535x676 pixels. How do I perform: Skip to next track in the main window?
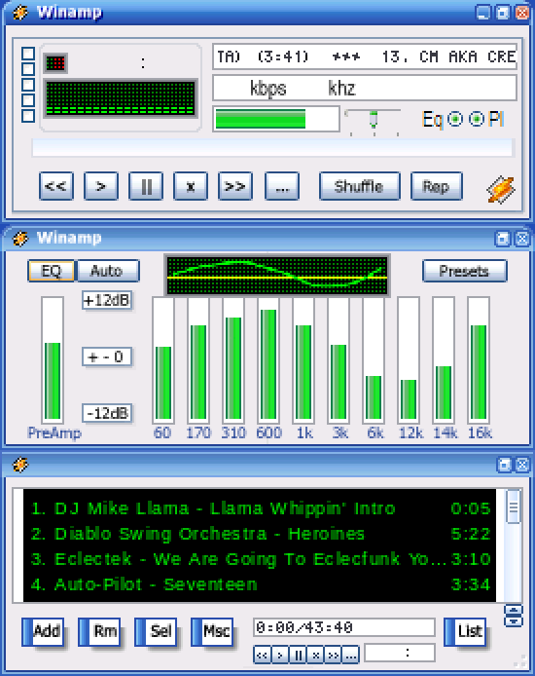[x=235, y=186]
